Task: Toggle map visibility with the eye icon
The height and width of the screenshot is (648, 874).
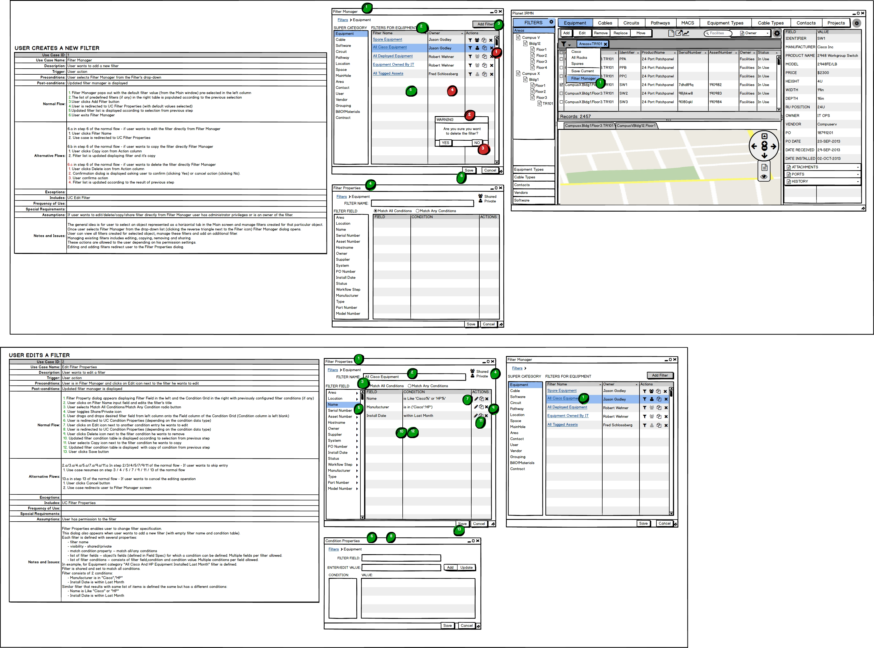Action: [764, 177]
